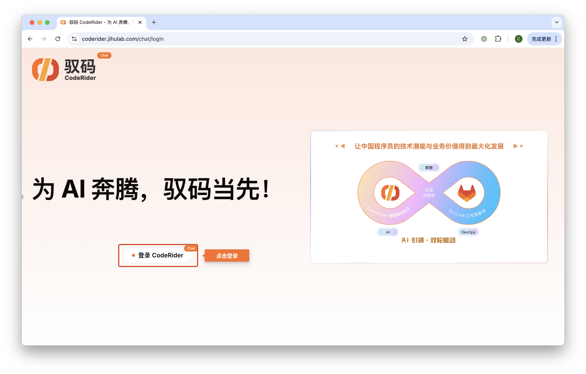
Task: Close the 驭码 CodeRider tab
Action: (x=140, y=22)
